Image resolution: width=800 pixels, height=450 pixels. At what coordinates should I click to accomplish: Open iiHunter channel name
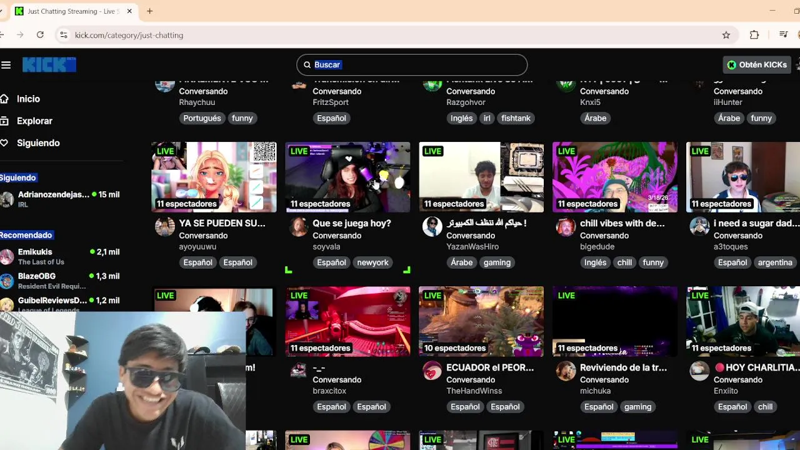(728, 102)
